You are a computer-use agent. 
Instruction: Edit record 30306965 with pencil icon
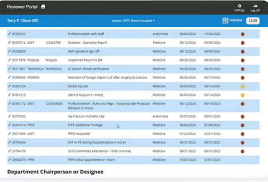point(9,77)
